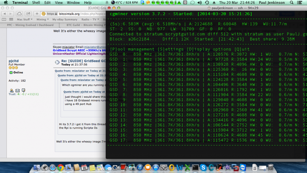Click the eject icon in menu bar
This screenshot has height=173, width=307.
[214, 2]
